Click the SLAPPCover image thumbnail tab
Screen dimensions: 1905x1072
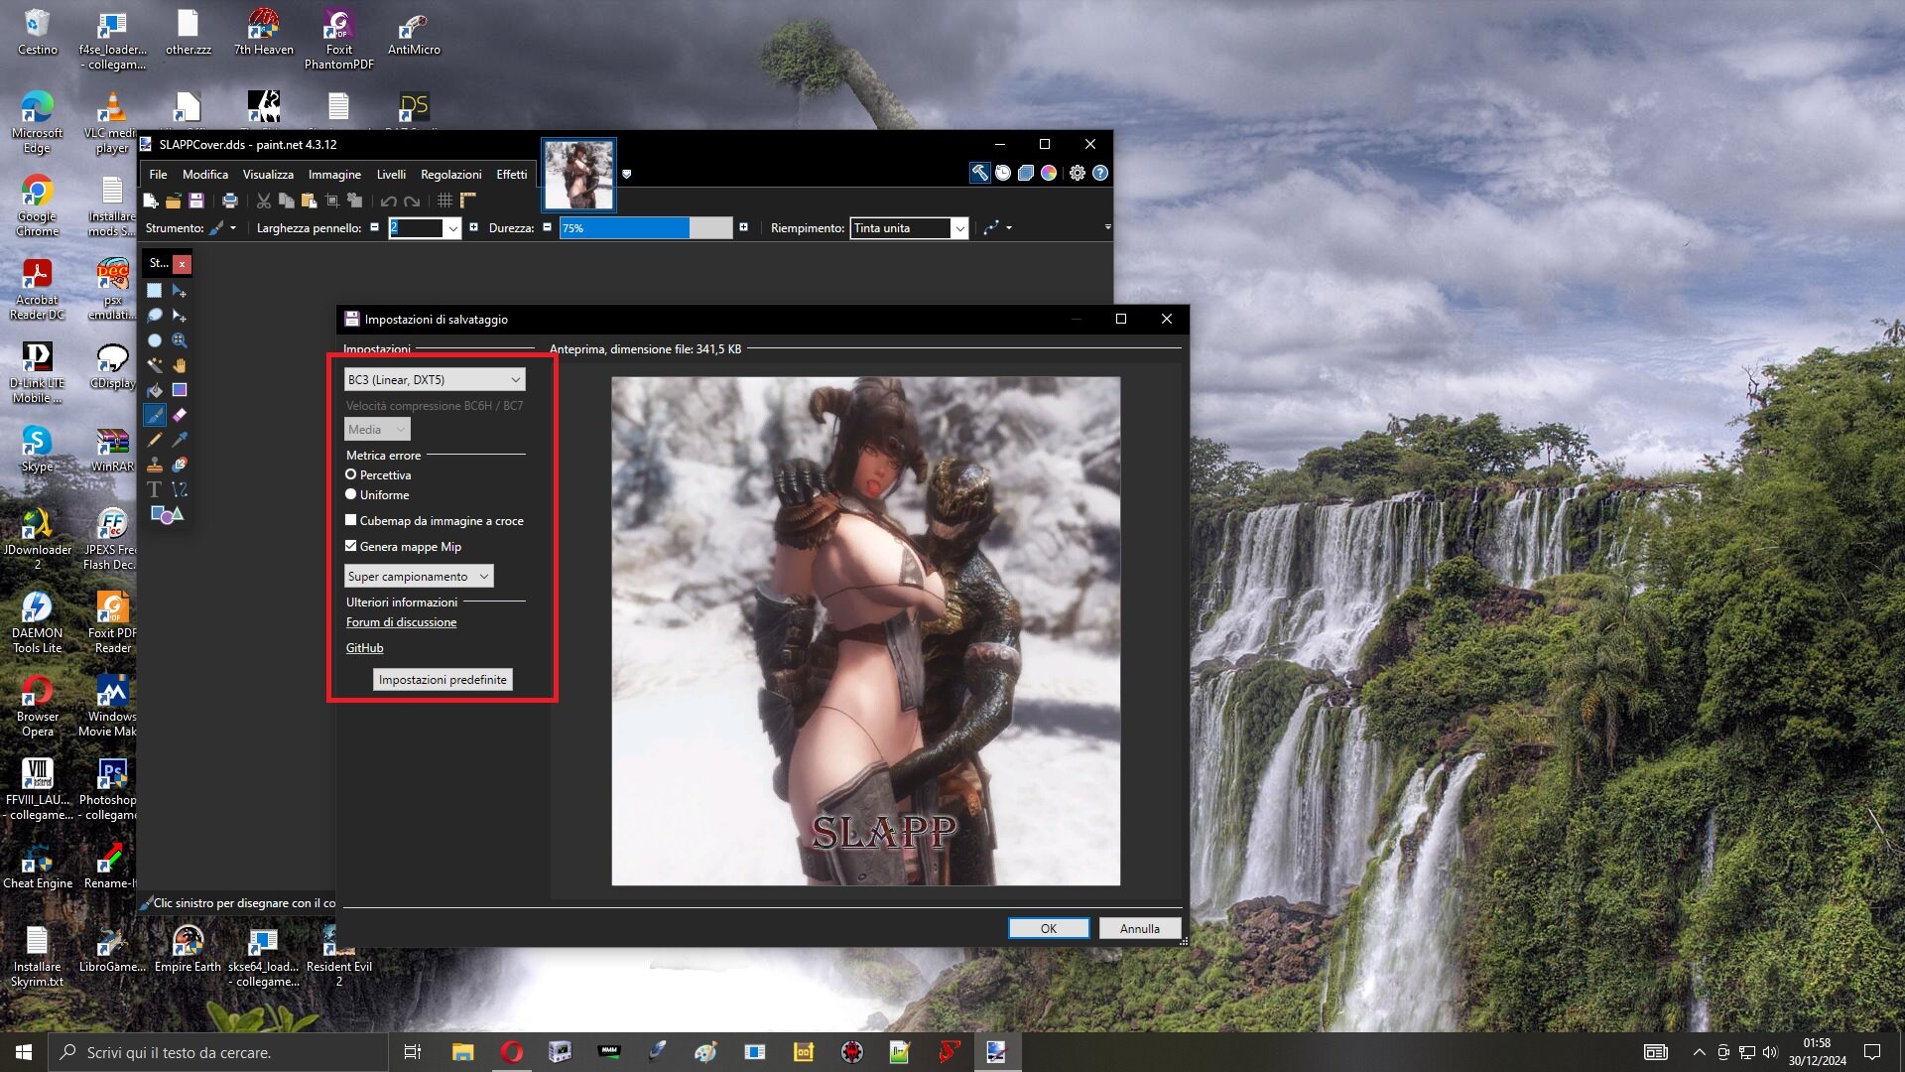[x=578, y=174]
